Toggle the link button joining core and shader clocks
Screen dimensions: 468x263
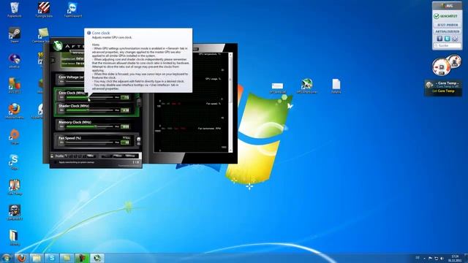[139, 102]
